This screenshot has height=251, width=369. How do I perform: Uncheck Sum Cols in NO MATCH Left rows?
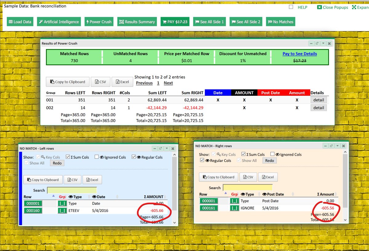[68, 157]
